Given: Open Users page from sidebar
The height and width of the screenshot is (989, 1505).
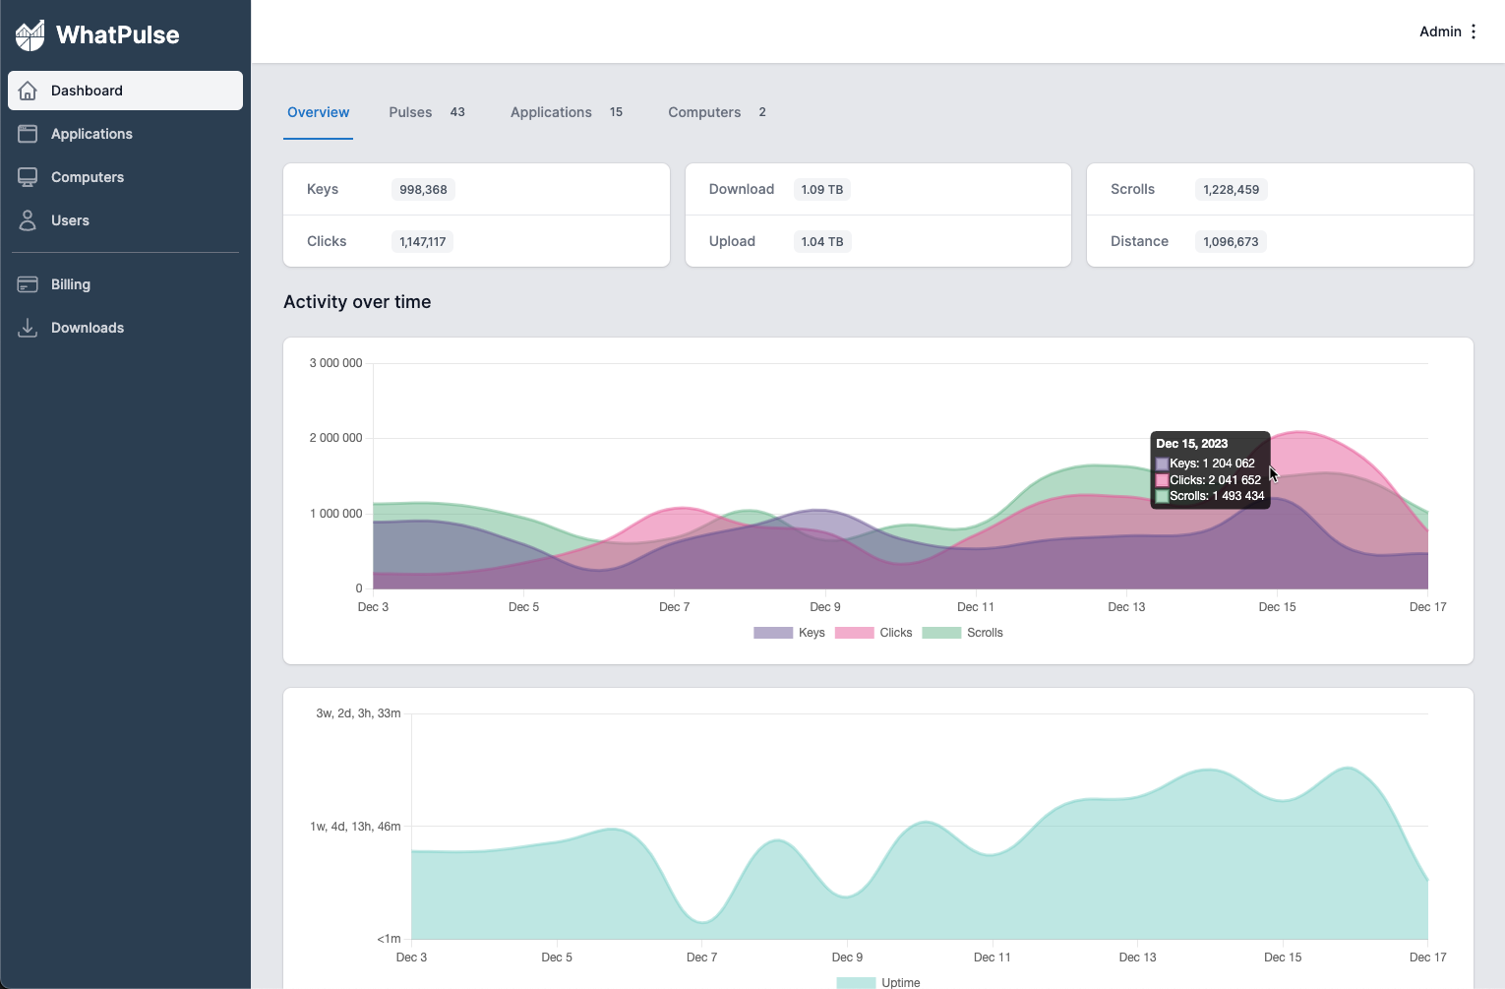Looking at the screenshot, I should 70,220.
